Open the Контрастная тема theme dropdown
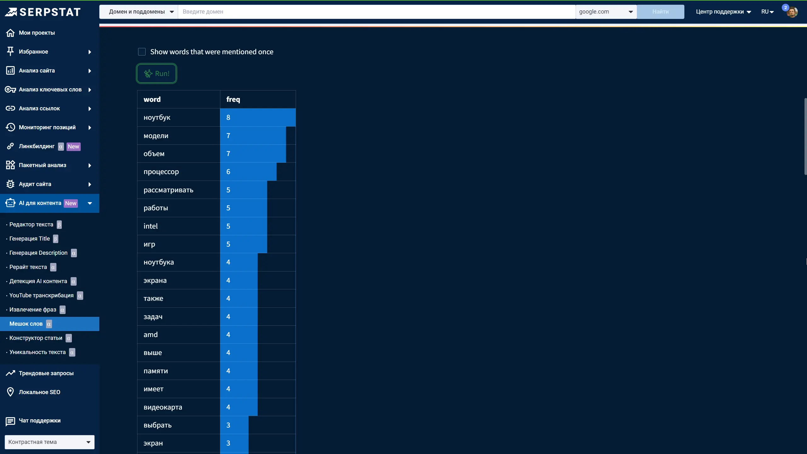The image size is (807, 454). coord(49,442)
